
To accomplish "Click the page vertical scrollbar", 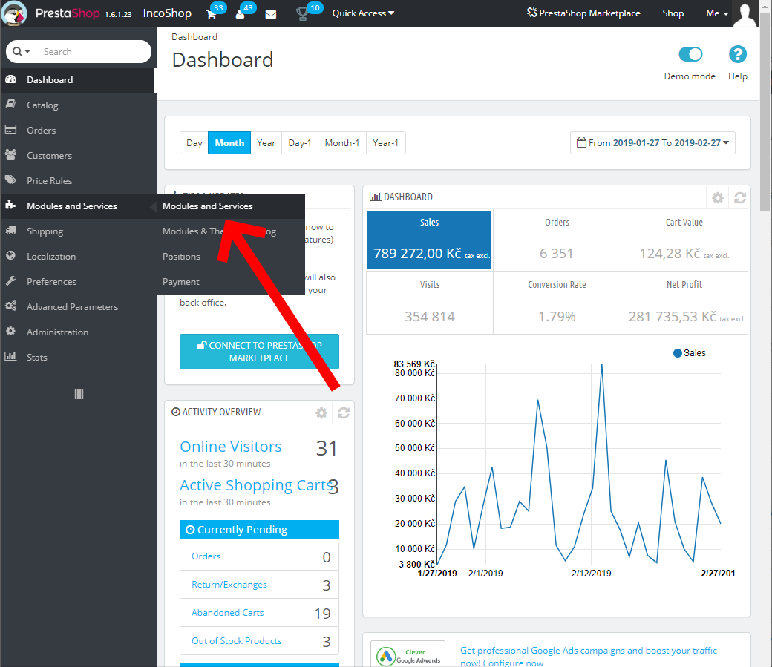I will [765, 114].
